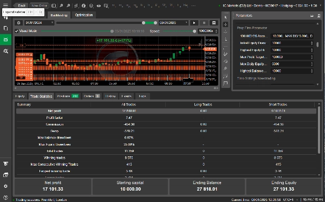Open the Events tab
325x202 pixels.
pyautogui.click(x=126, y=96)
